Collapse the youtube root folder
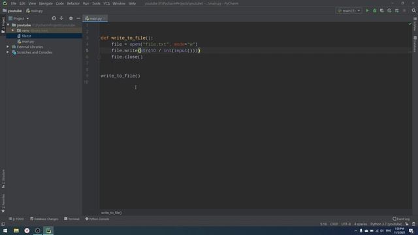The width and height of the screenshot is (418, 235). (8, 25)
